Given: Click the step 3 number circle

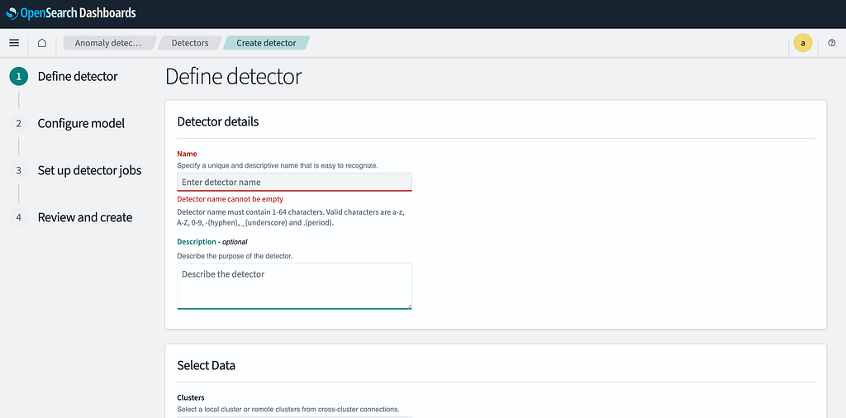Looking at the screenshot, I should [18, 170].
